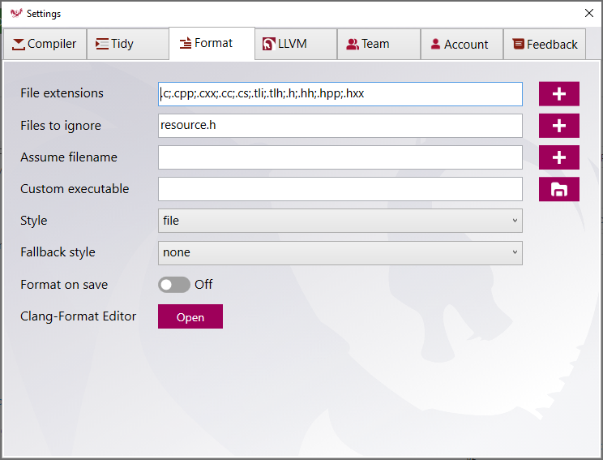This screenshot has height=460, width=603.
Task: Enable the Format on save toggle
Action: coord(173,285)
